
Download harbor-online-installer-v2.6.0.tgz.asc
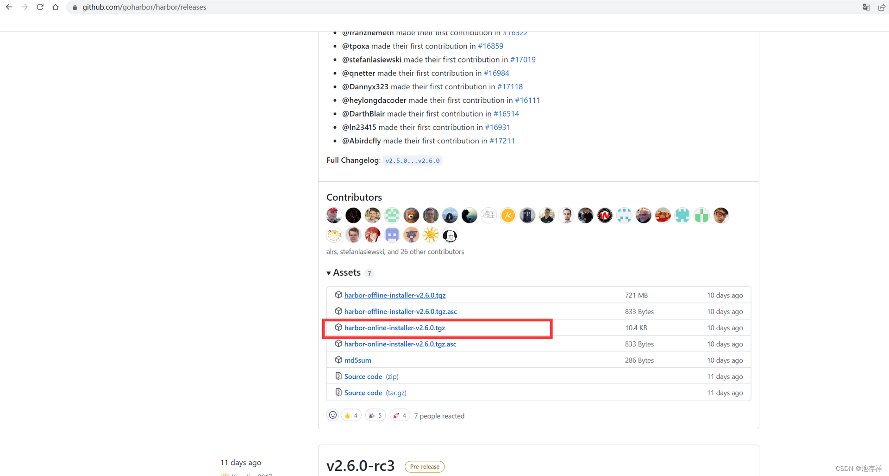click(400, 344)
